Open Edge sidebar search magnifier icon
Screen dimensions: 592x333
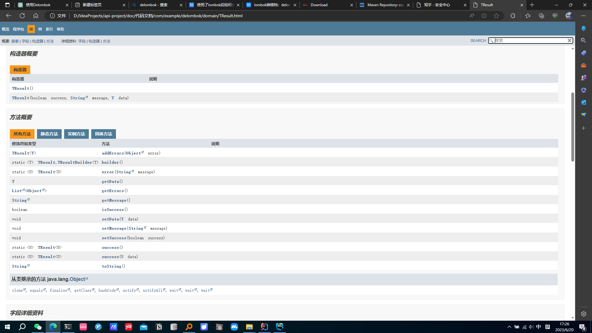pos(583,41)
